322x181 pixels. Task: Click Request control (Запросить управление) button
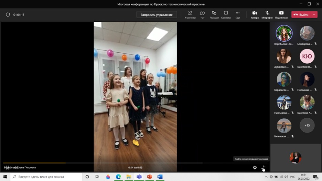click(x=157, y=15)
